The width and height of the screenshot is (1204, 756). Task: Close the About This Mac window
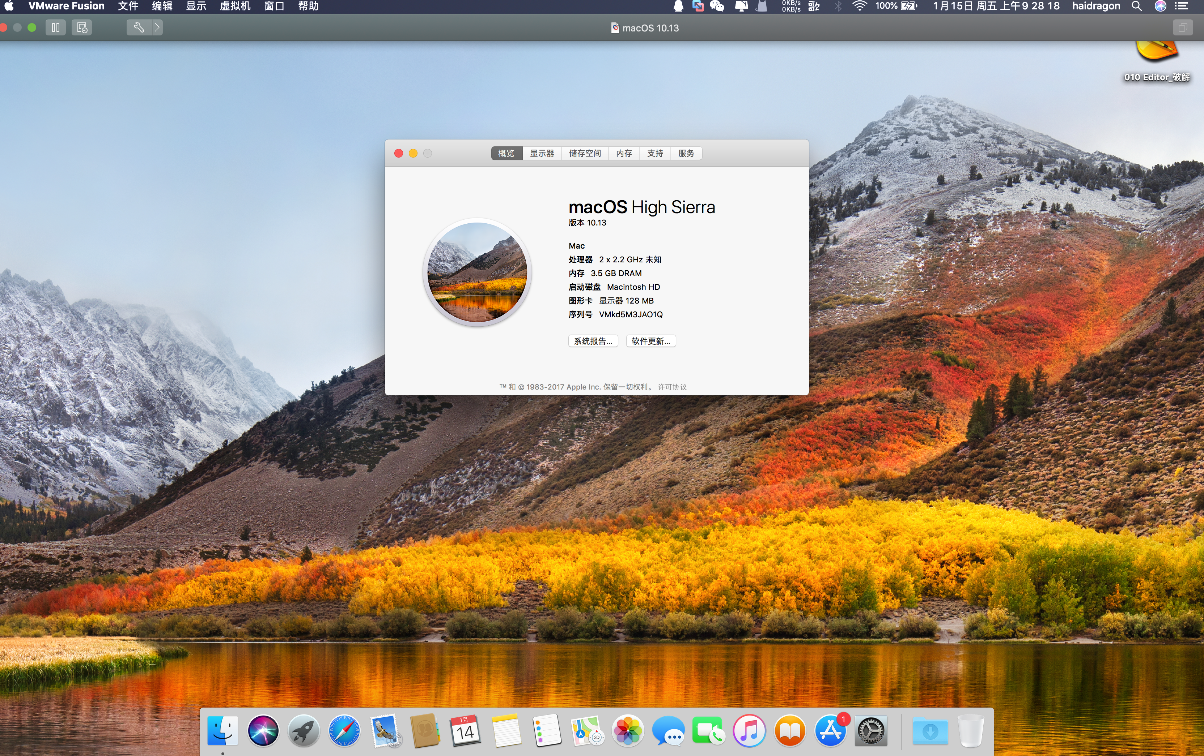399,153
